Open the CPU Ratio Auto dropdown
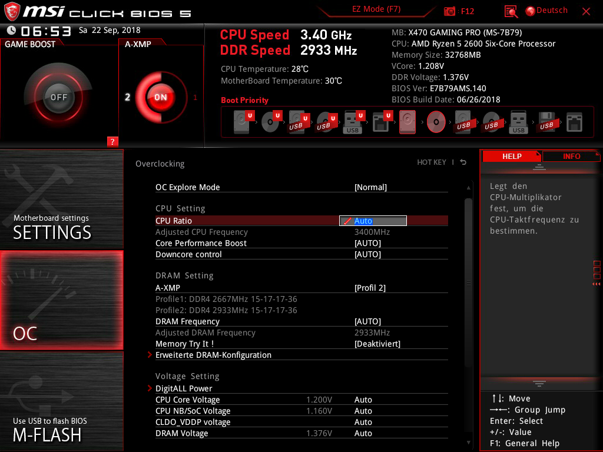Image resolution: width=603 pixels, height=452 pixels. coord(373,221)
